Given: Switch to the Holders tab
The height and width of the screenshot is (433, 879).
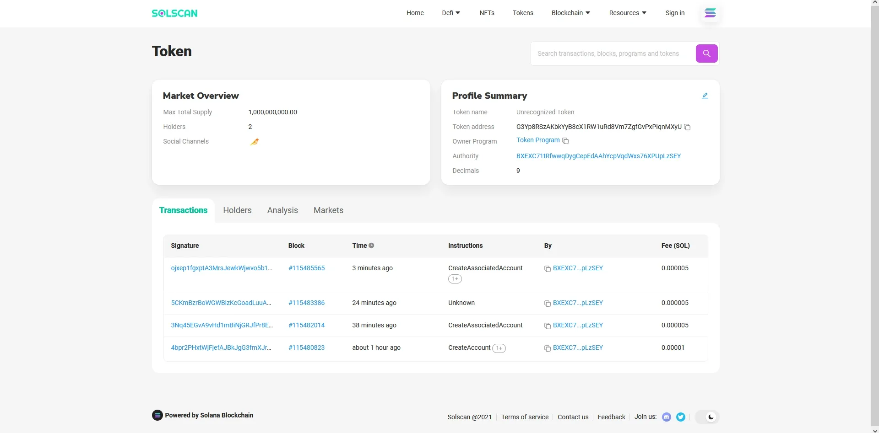Looking at the screenshot, I should pos(237,210).
